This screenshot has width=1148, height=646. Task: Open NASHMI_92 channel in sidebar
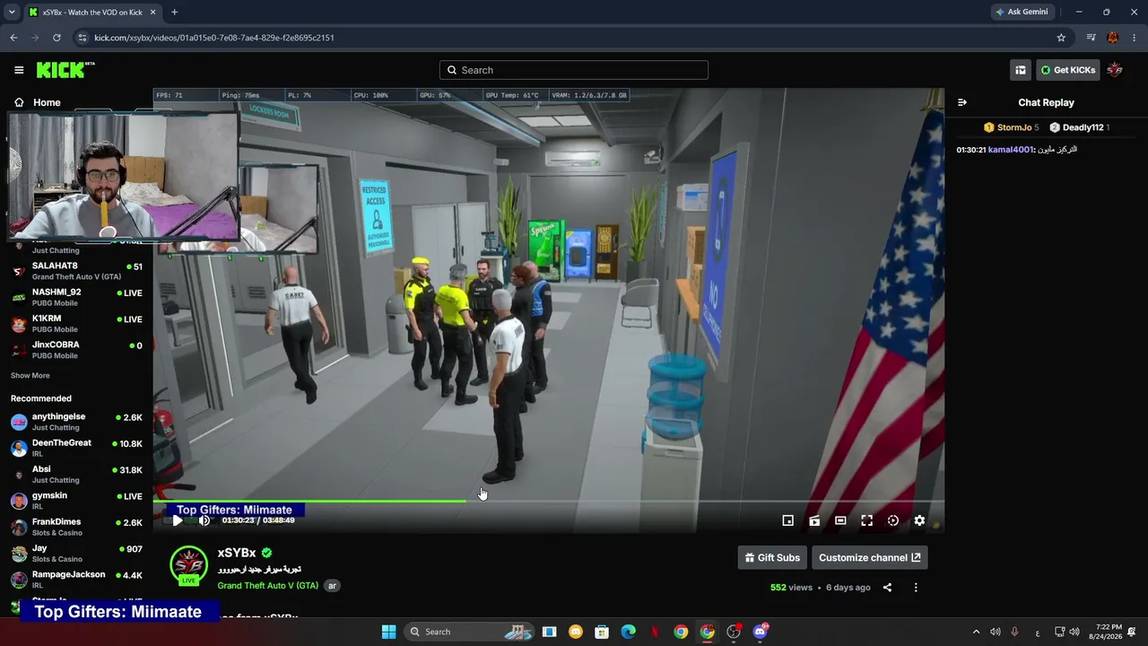click(77, 297)
